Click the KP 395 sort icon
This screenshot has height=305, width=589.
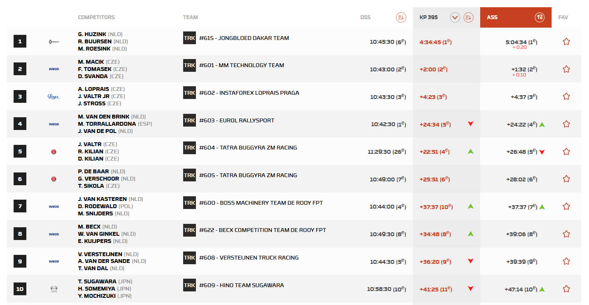(x=468, y=17)
